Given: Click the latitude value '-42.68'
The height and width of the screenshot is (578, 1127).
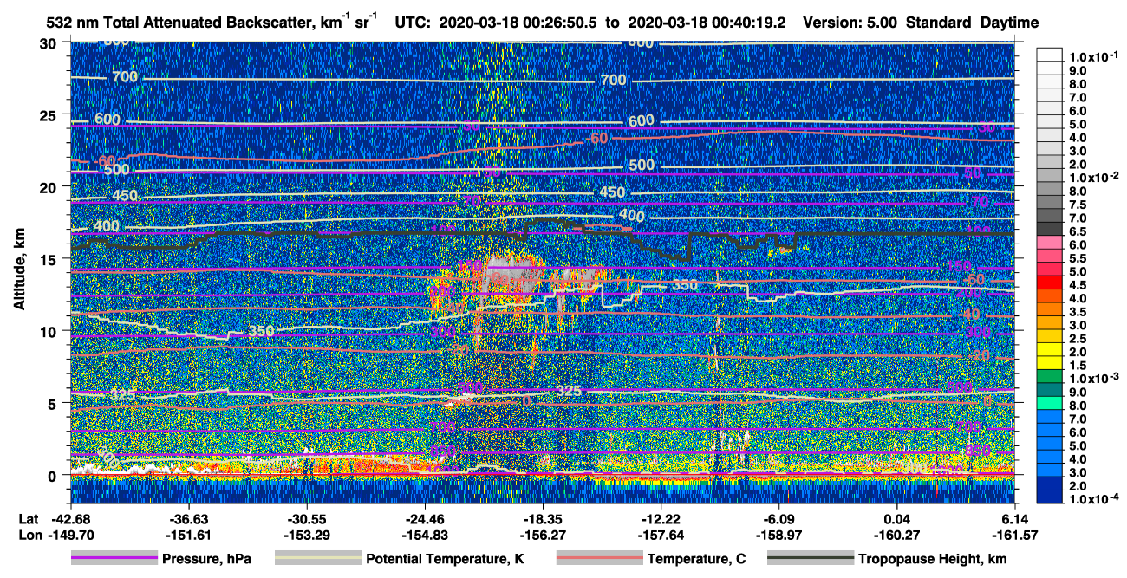Looking at the screenshot, I should pos(72,519).
